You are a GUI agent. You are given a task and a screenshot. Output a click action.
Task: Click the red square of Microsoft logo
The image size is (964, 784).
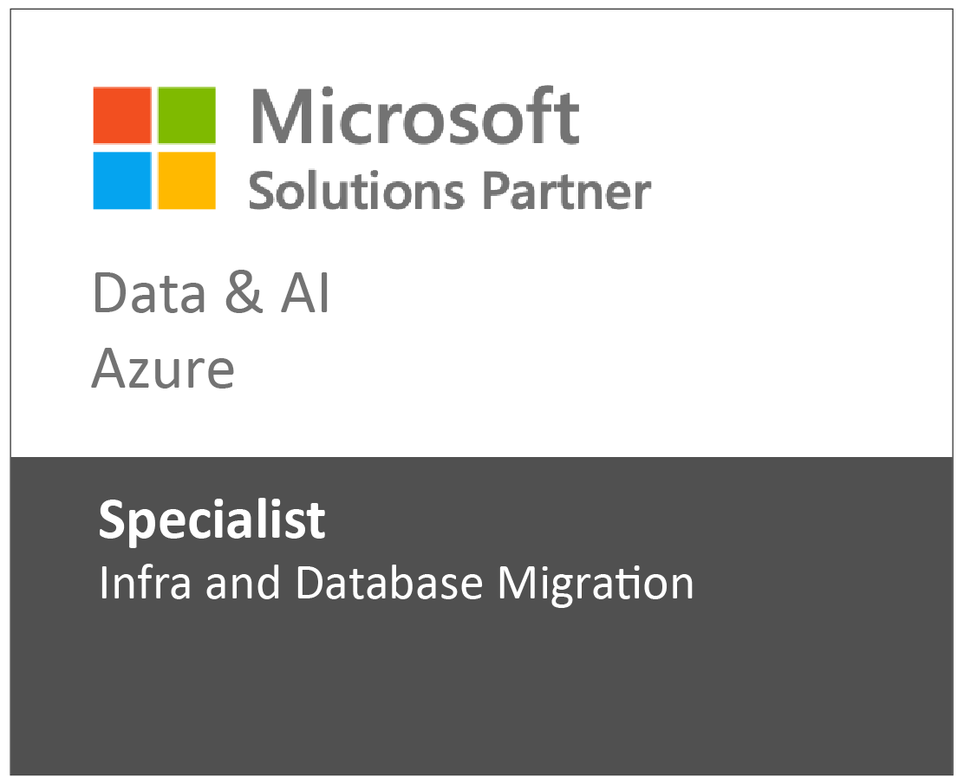(x=121, y=115)
